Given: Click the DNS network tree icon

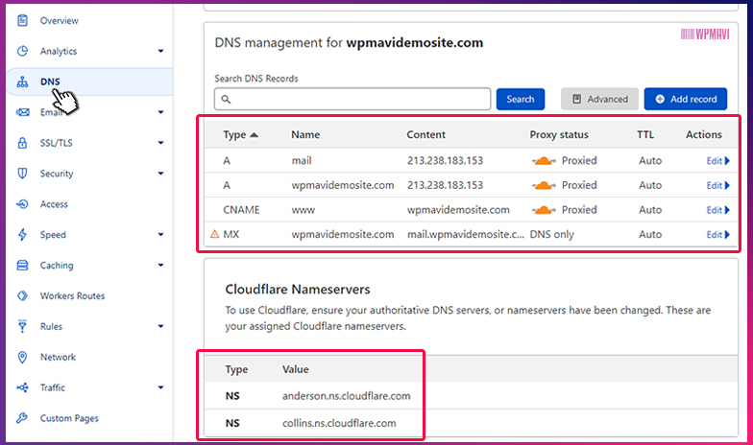Looking at the screenshot, I should click(x=22, y=82).
